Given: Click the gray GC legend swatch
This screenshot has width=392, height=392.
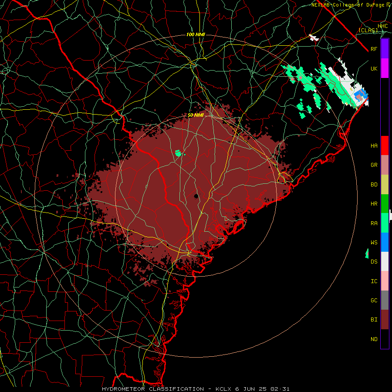Looking at the screenshot, I should (x=385, y=300).
